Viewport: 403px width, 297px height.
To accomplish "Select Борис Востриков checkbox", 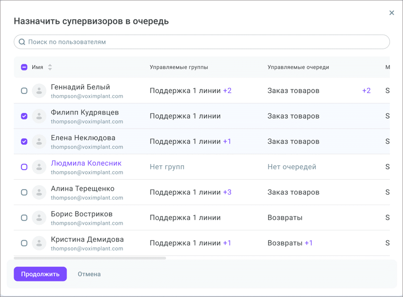I will click(x=24, y=218).
